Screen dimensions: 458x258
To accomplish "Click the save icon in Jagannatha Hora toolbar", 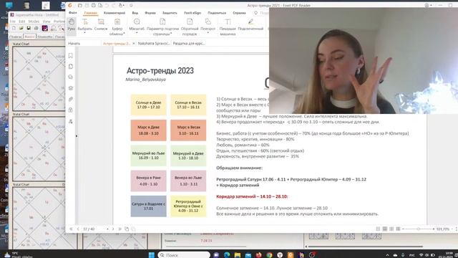I will point(29,28).
